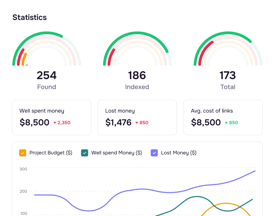Uncheck the Project Budget ($) checkbox
This screenshot has width=277, height=216.
point(23,153)
